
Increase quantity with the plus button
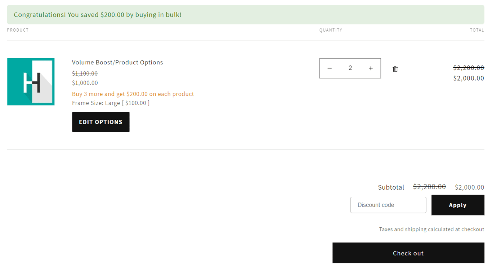click(x=371, y=68)
